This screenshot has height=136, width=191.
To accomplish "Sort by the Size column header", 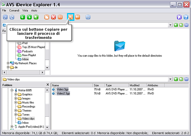I will (x=99, y=85).
